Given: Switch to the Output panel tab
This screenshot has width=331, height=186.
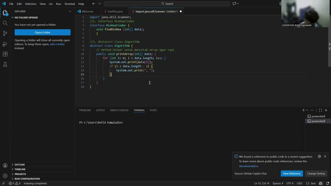Looking at the screenshot, I should coord(100,110).
